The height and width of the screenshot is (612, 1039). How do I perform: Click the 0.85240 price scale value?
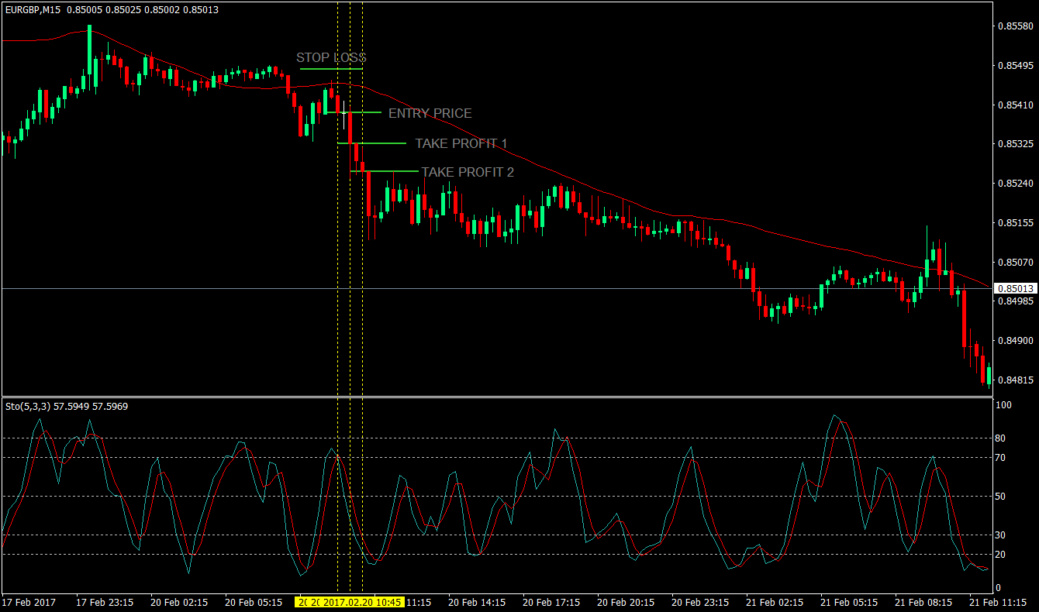[x=1014, y=184]
